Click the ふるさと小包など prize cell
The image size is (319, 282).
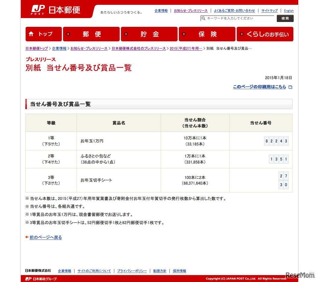[x=119, y=159]
